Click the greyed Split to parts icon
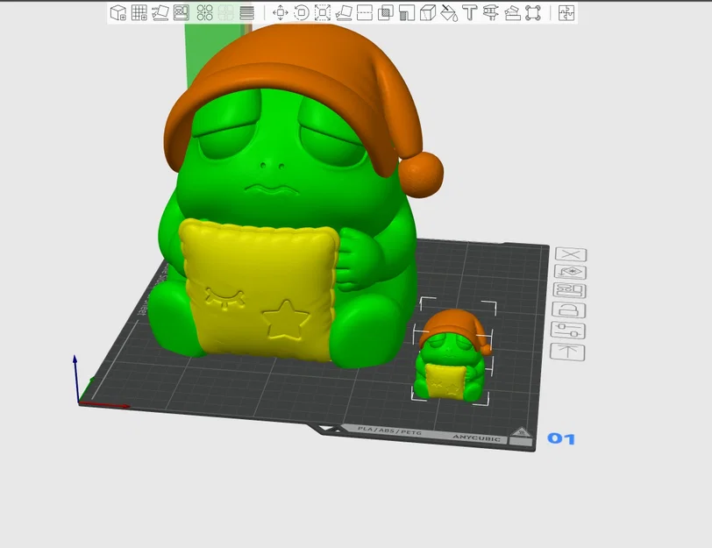Screen dimensions: 712x548 pos(225,12)
